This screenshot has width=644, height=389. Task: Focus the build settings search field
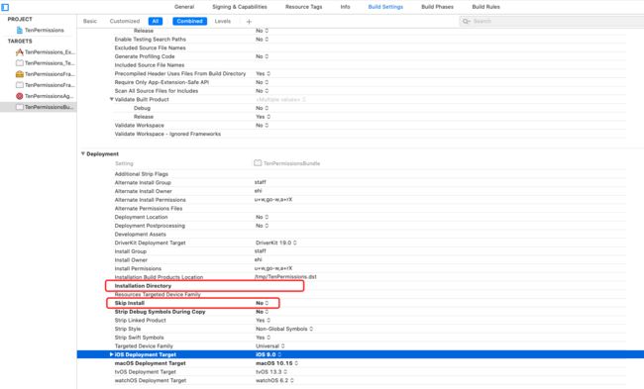(552, 22)
